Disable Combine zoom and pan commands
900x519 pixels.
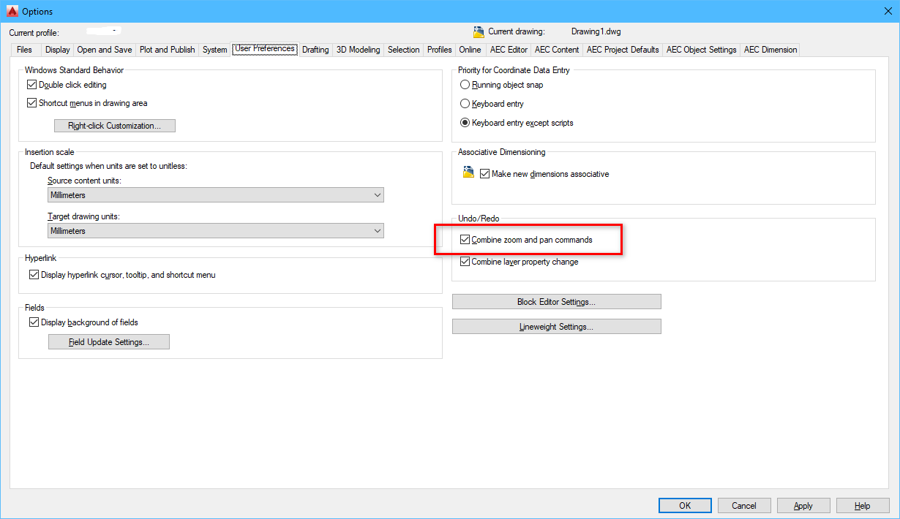tap(465, 240)
